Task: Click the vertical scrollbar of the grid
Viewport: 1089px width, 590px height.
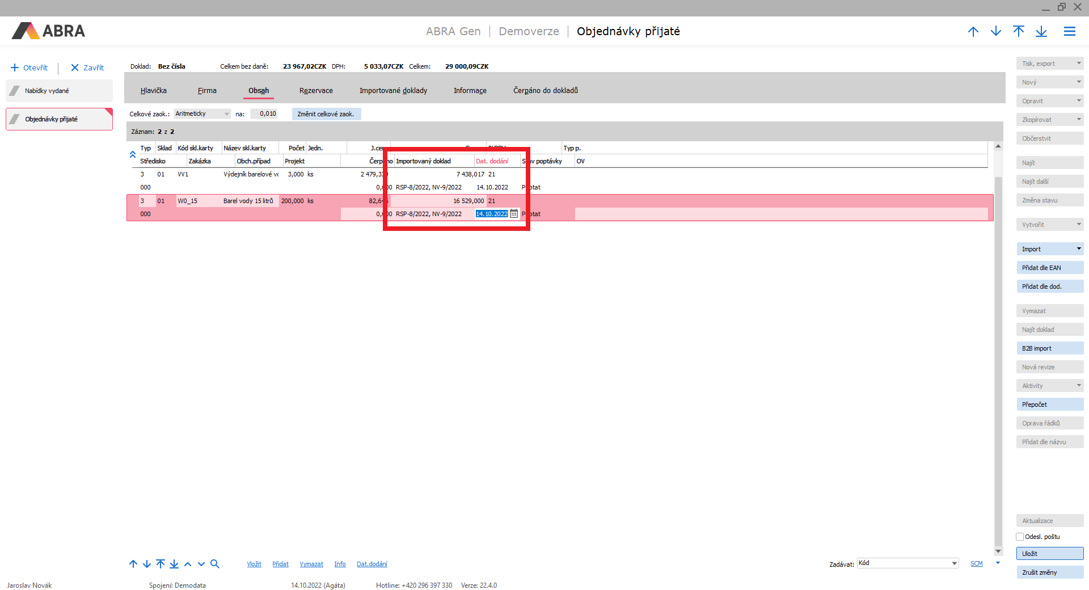Action: click(x=998, y=340)
